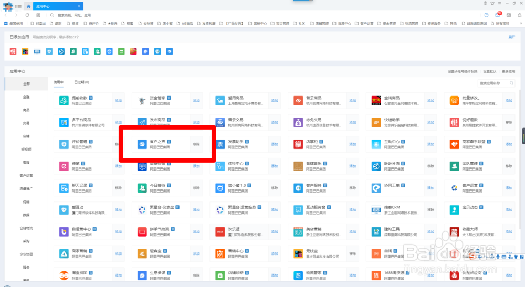The image size is (525, 287).
Task: Select the 交易 category in sidebar
Action: tap(26, 123)
